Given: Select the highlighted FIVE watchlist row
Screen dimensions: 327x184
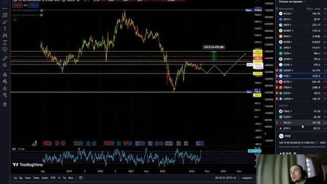Looking at the screenshot, I should coord(301,76).
